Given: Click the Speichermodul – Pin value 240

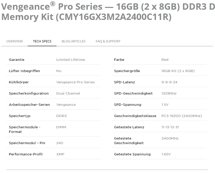Looking at the screenshot, I should pos(60,143).
